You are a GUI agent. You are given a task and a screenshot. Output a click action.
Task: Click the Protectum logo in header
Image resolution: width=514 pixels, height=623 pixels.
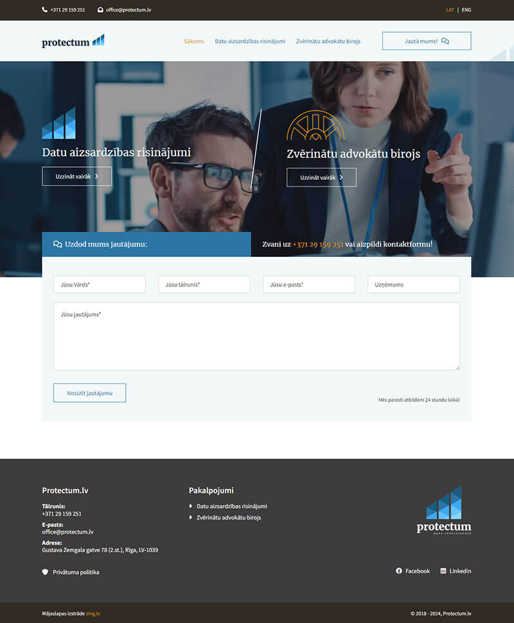pyautogui.click(x=73, y=42)
